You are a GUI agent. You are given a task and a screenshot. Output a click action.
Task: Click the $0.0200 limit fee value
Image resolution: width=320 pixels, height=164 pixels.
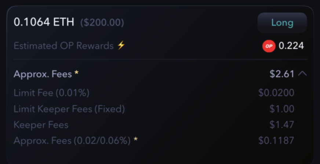276,93
